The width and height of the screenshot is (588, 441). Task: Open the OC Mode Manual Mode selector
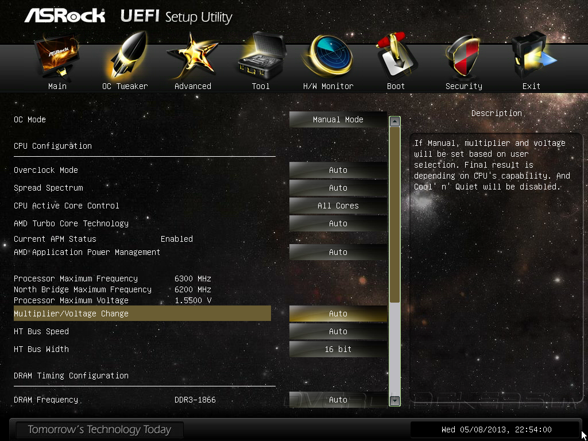[x=338, y=119]
